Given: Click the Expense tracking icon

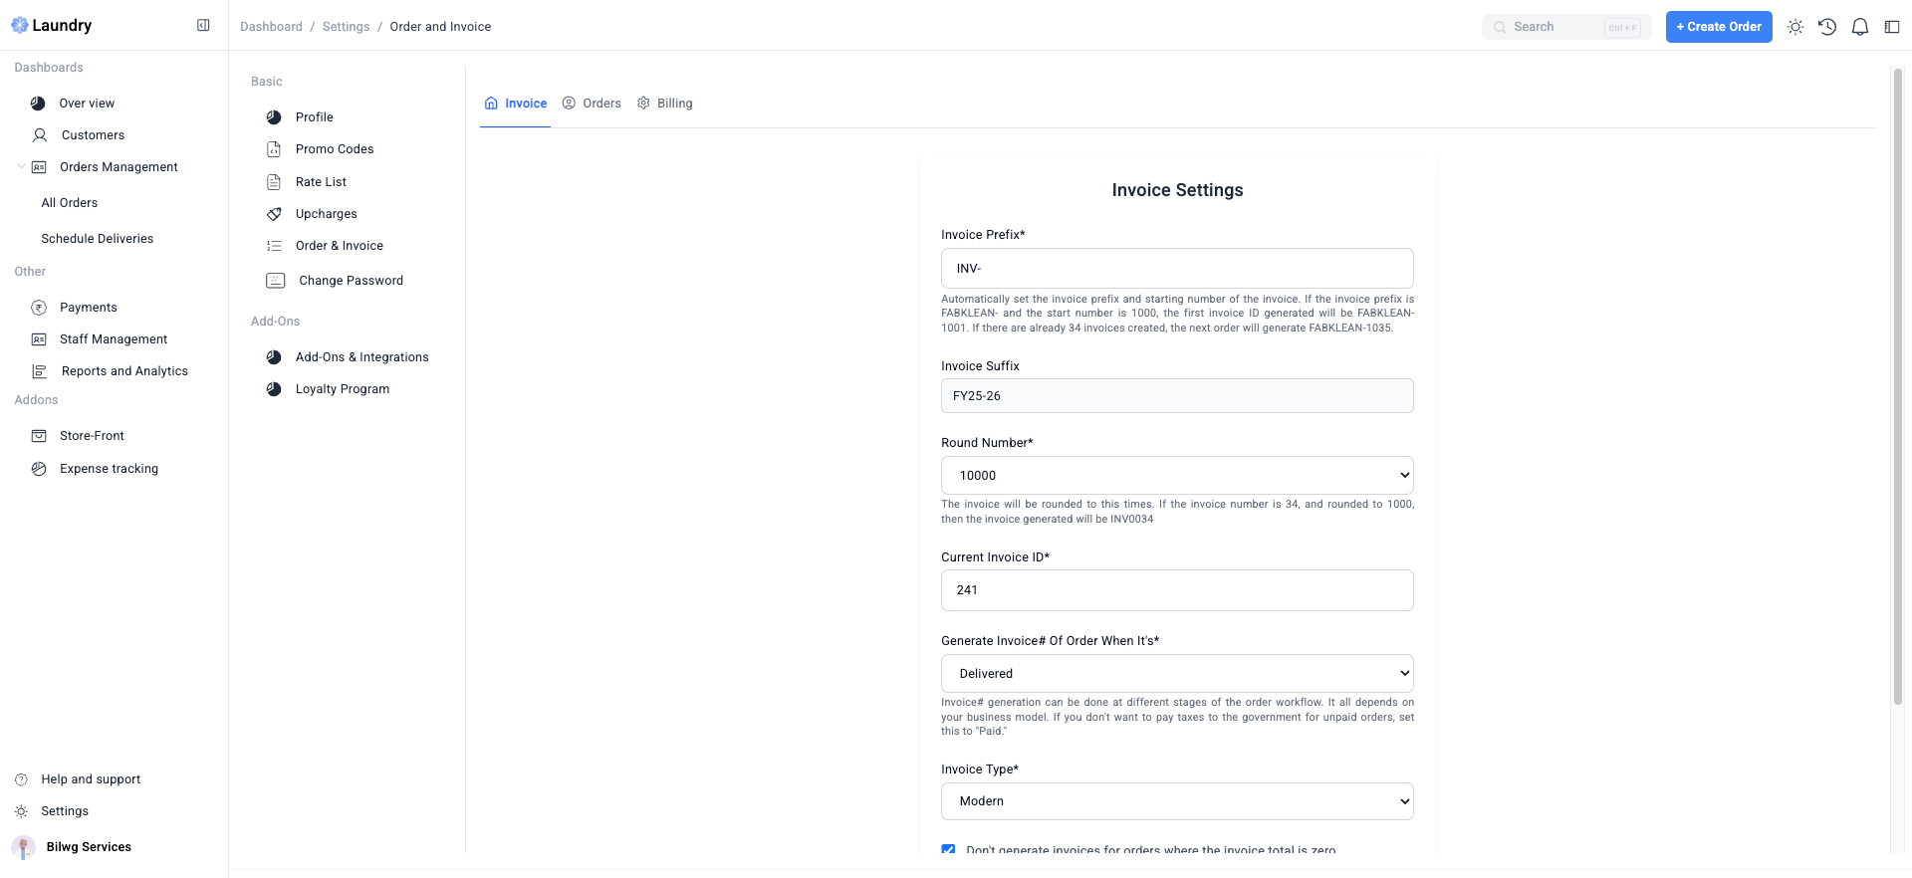Looking at the screenshot, I should (39, 469).
